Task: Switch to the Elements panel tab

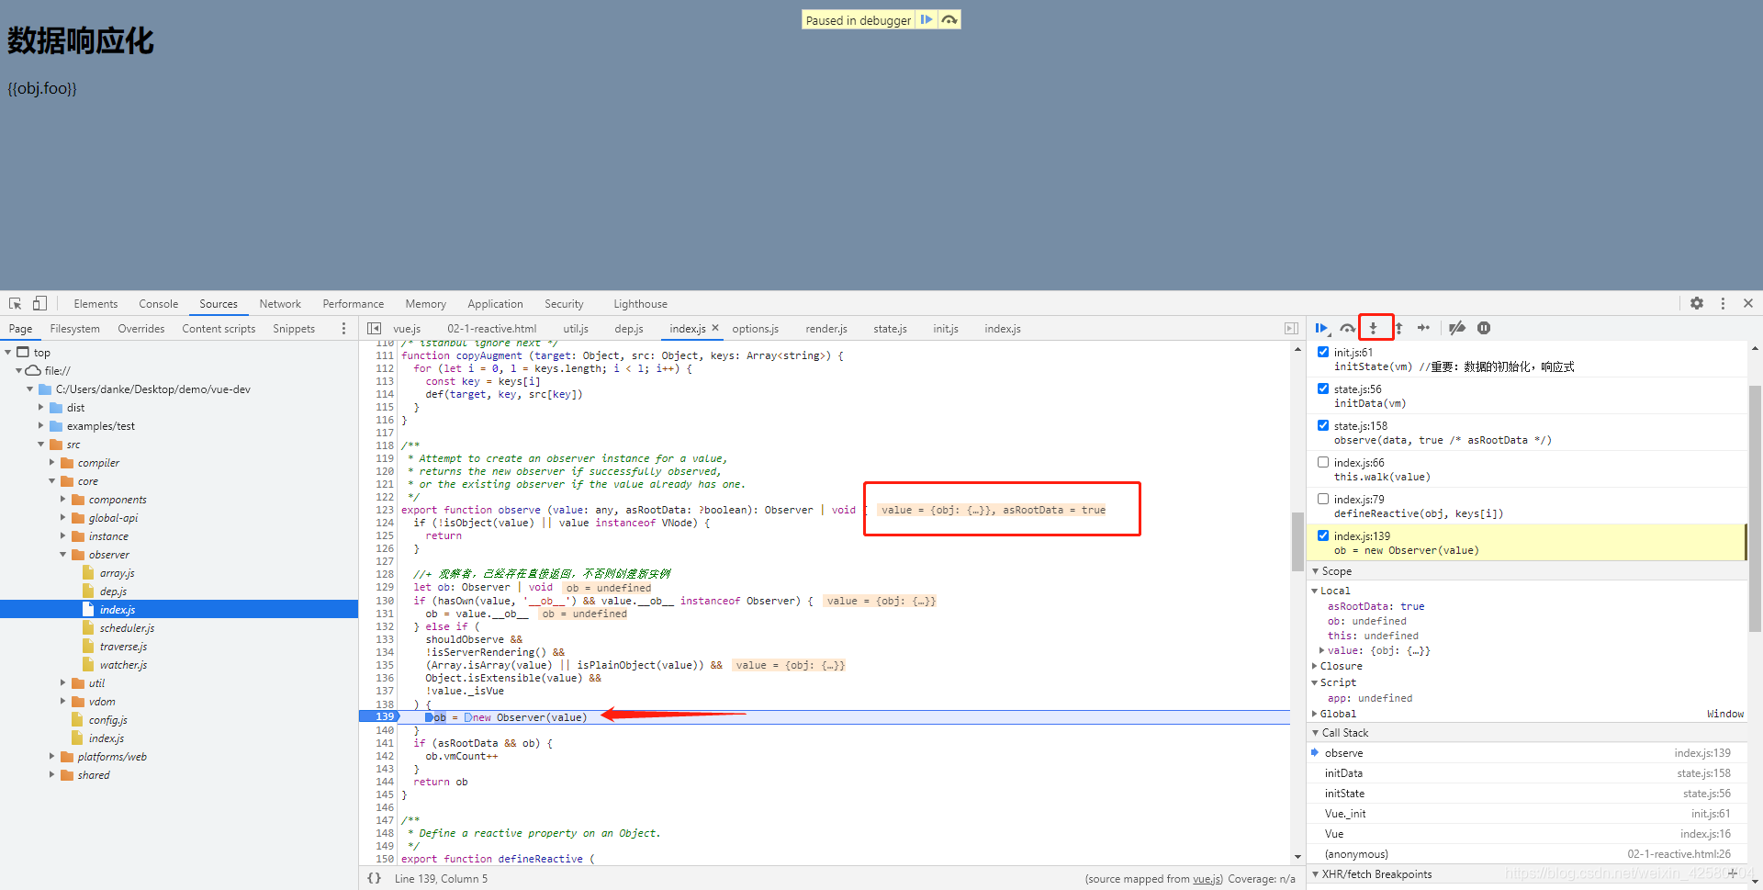Action: (95, 304)
